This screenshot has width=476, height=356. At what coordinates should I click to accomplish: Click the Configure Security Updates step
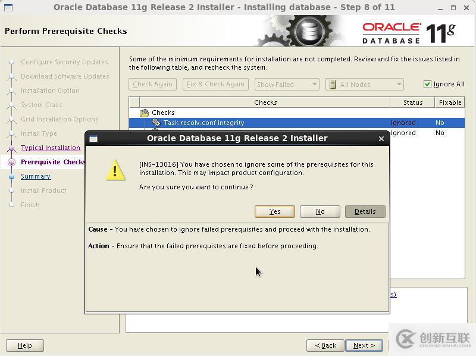[64, 62]
